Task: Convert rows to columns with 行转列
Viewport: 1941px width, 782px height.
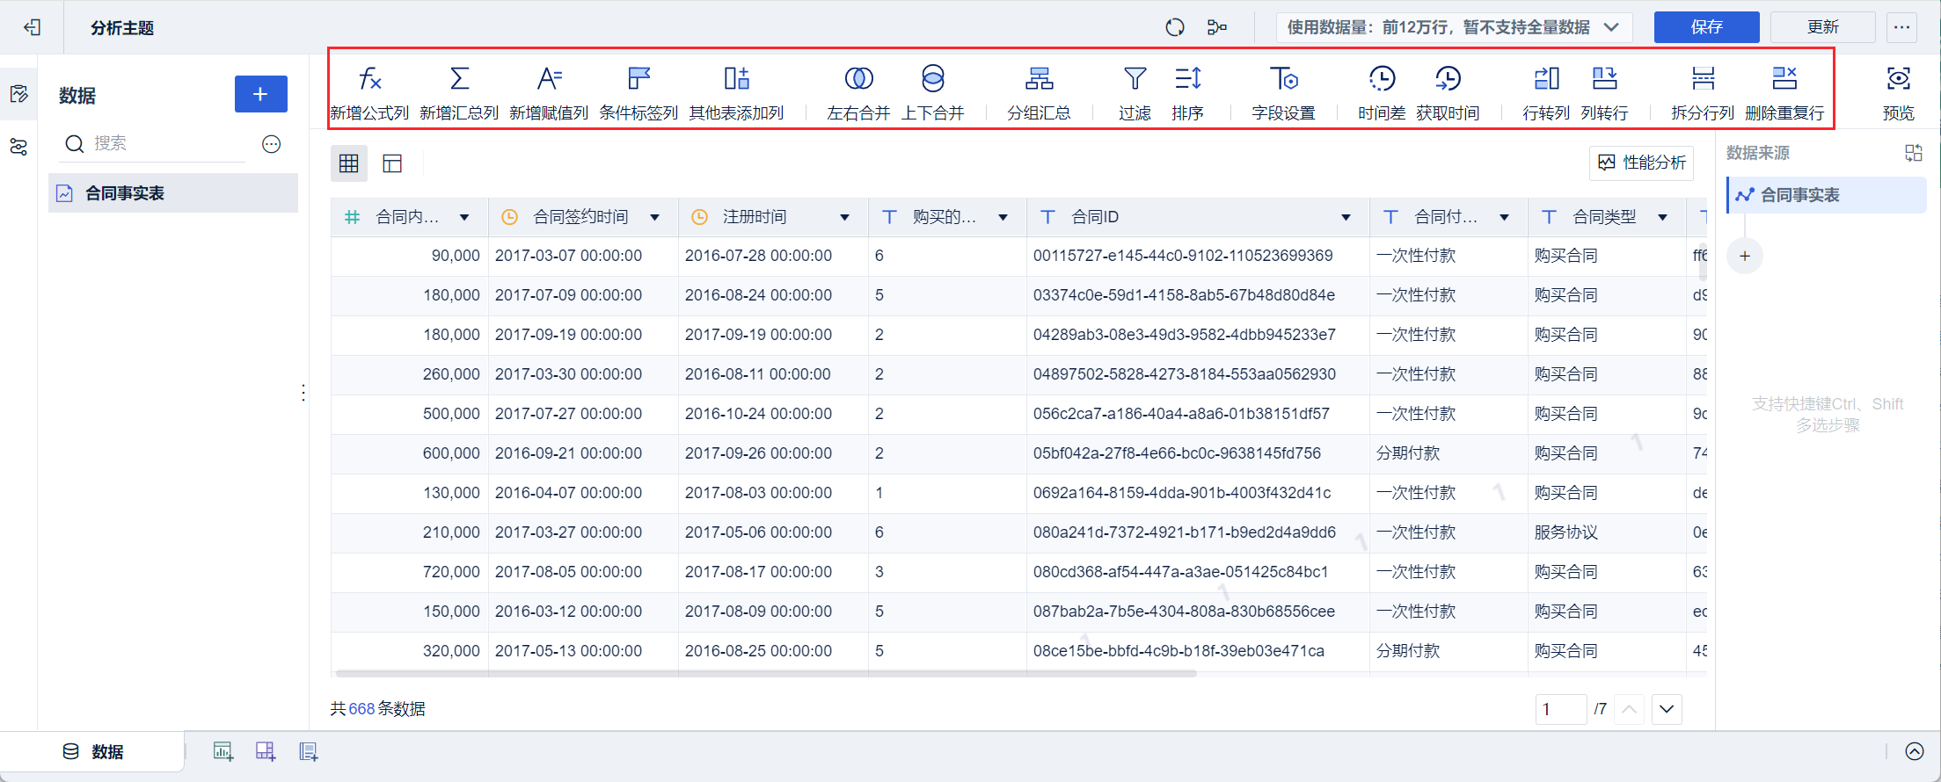Action: (1546, 92)
